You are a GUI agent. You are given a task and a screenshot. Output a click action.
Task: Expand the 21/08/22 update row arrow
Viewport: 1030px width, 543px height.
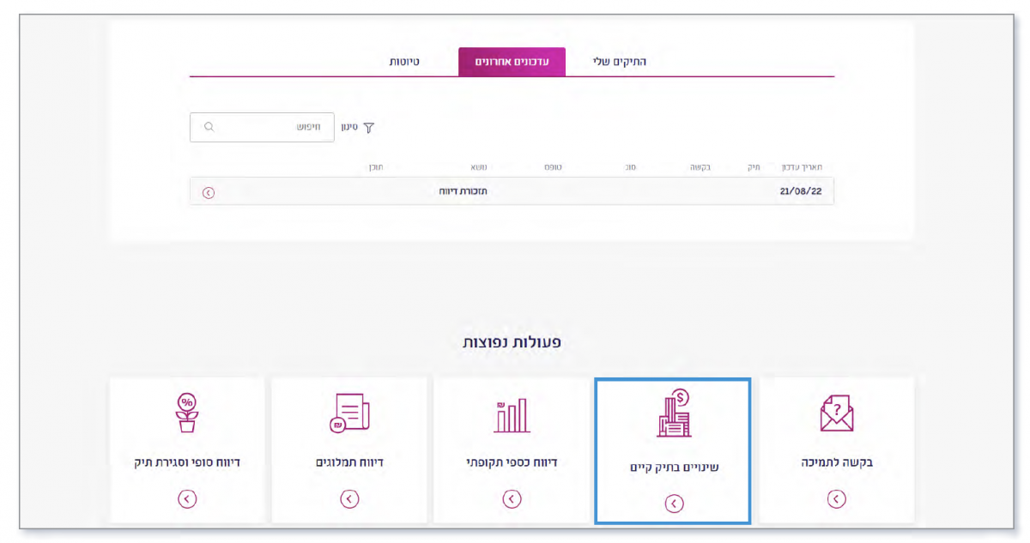coord(209,192)
